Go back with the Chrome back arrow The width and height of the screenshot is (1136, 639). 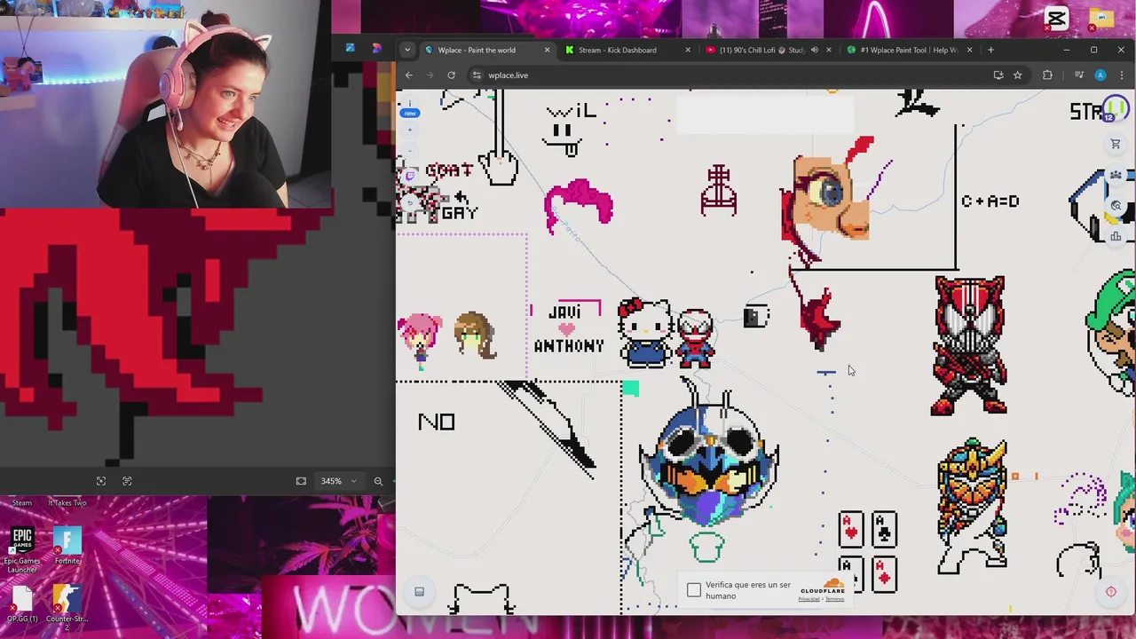pyautogui.click(x=409, y=75)
